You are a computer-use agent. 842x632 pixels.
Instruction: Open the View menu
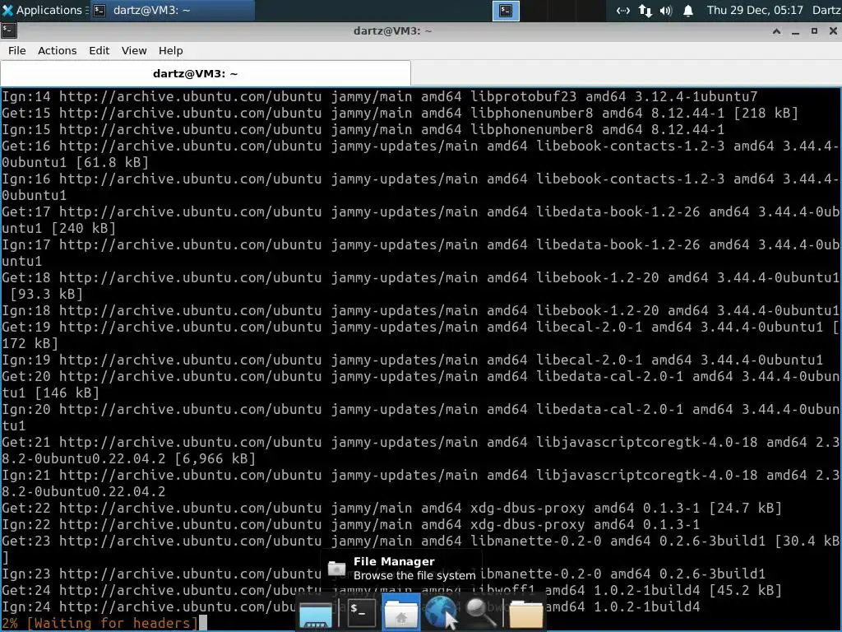coord(134,50)
